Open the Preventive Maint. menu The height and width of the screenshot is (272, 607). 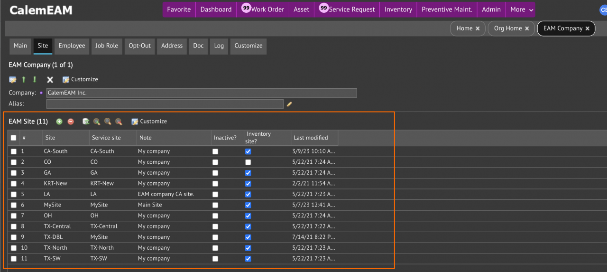click(x=447, y=9)
